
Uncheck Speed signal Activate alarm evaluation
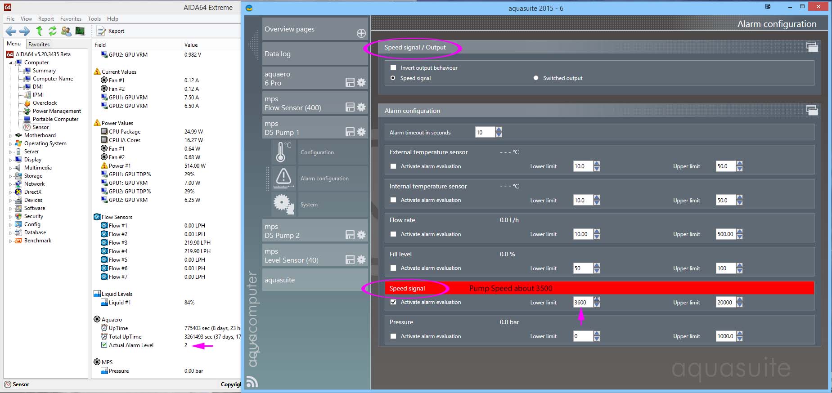[393, 302]
